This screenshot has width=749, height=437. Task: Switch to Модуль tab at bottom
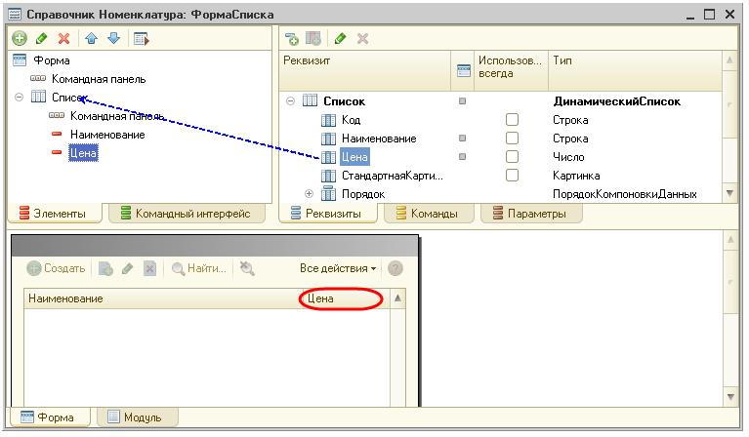coord(136,417)
